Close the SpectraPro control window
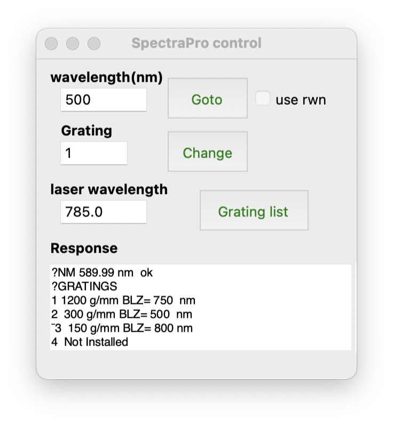 (x=51, y=43)
